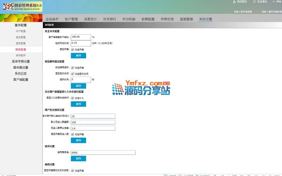Save the 自主开奖配置 section with 保存
Image resolution: width=282 pixels, height=176 pixels.
[x=78, y=56]
